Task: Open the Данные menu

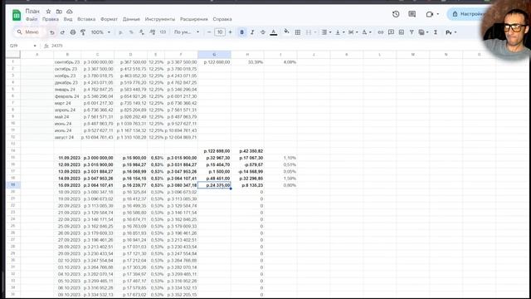Action: (131, 19)
